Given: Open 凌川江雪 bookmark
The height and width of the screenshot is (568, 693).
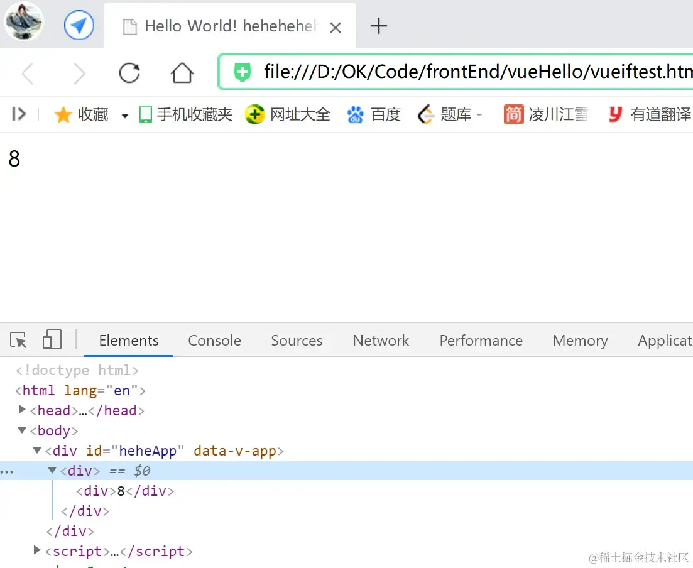Looking at the screenshot, I should tap(546, 114).
